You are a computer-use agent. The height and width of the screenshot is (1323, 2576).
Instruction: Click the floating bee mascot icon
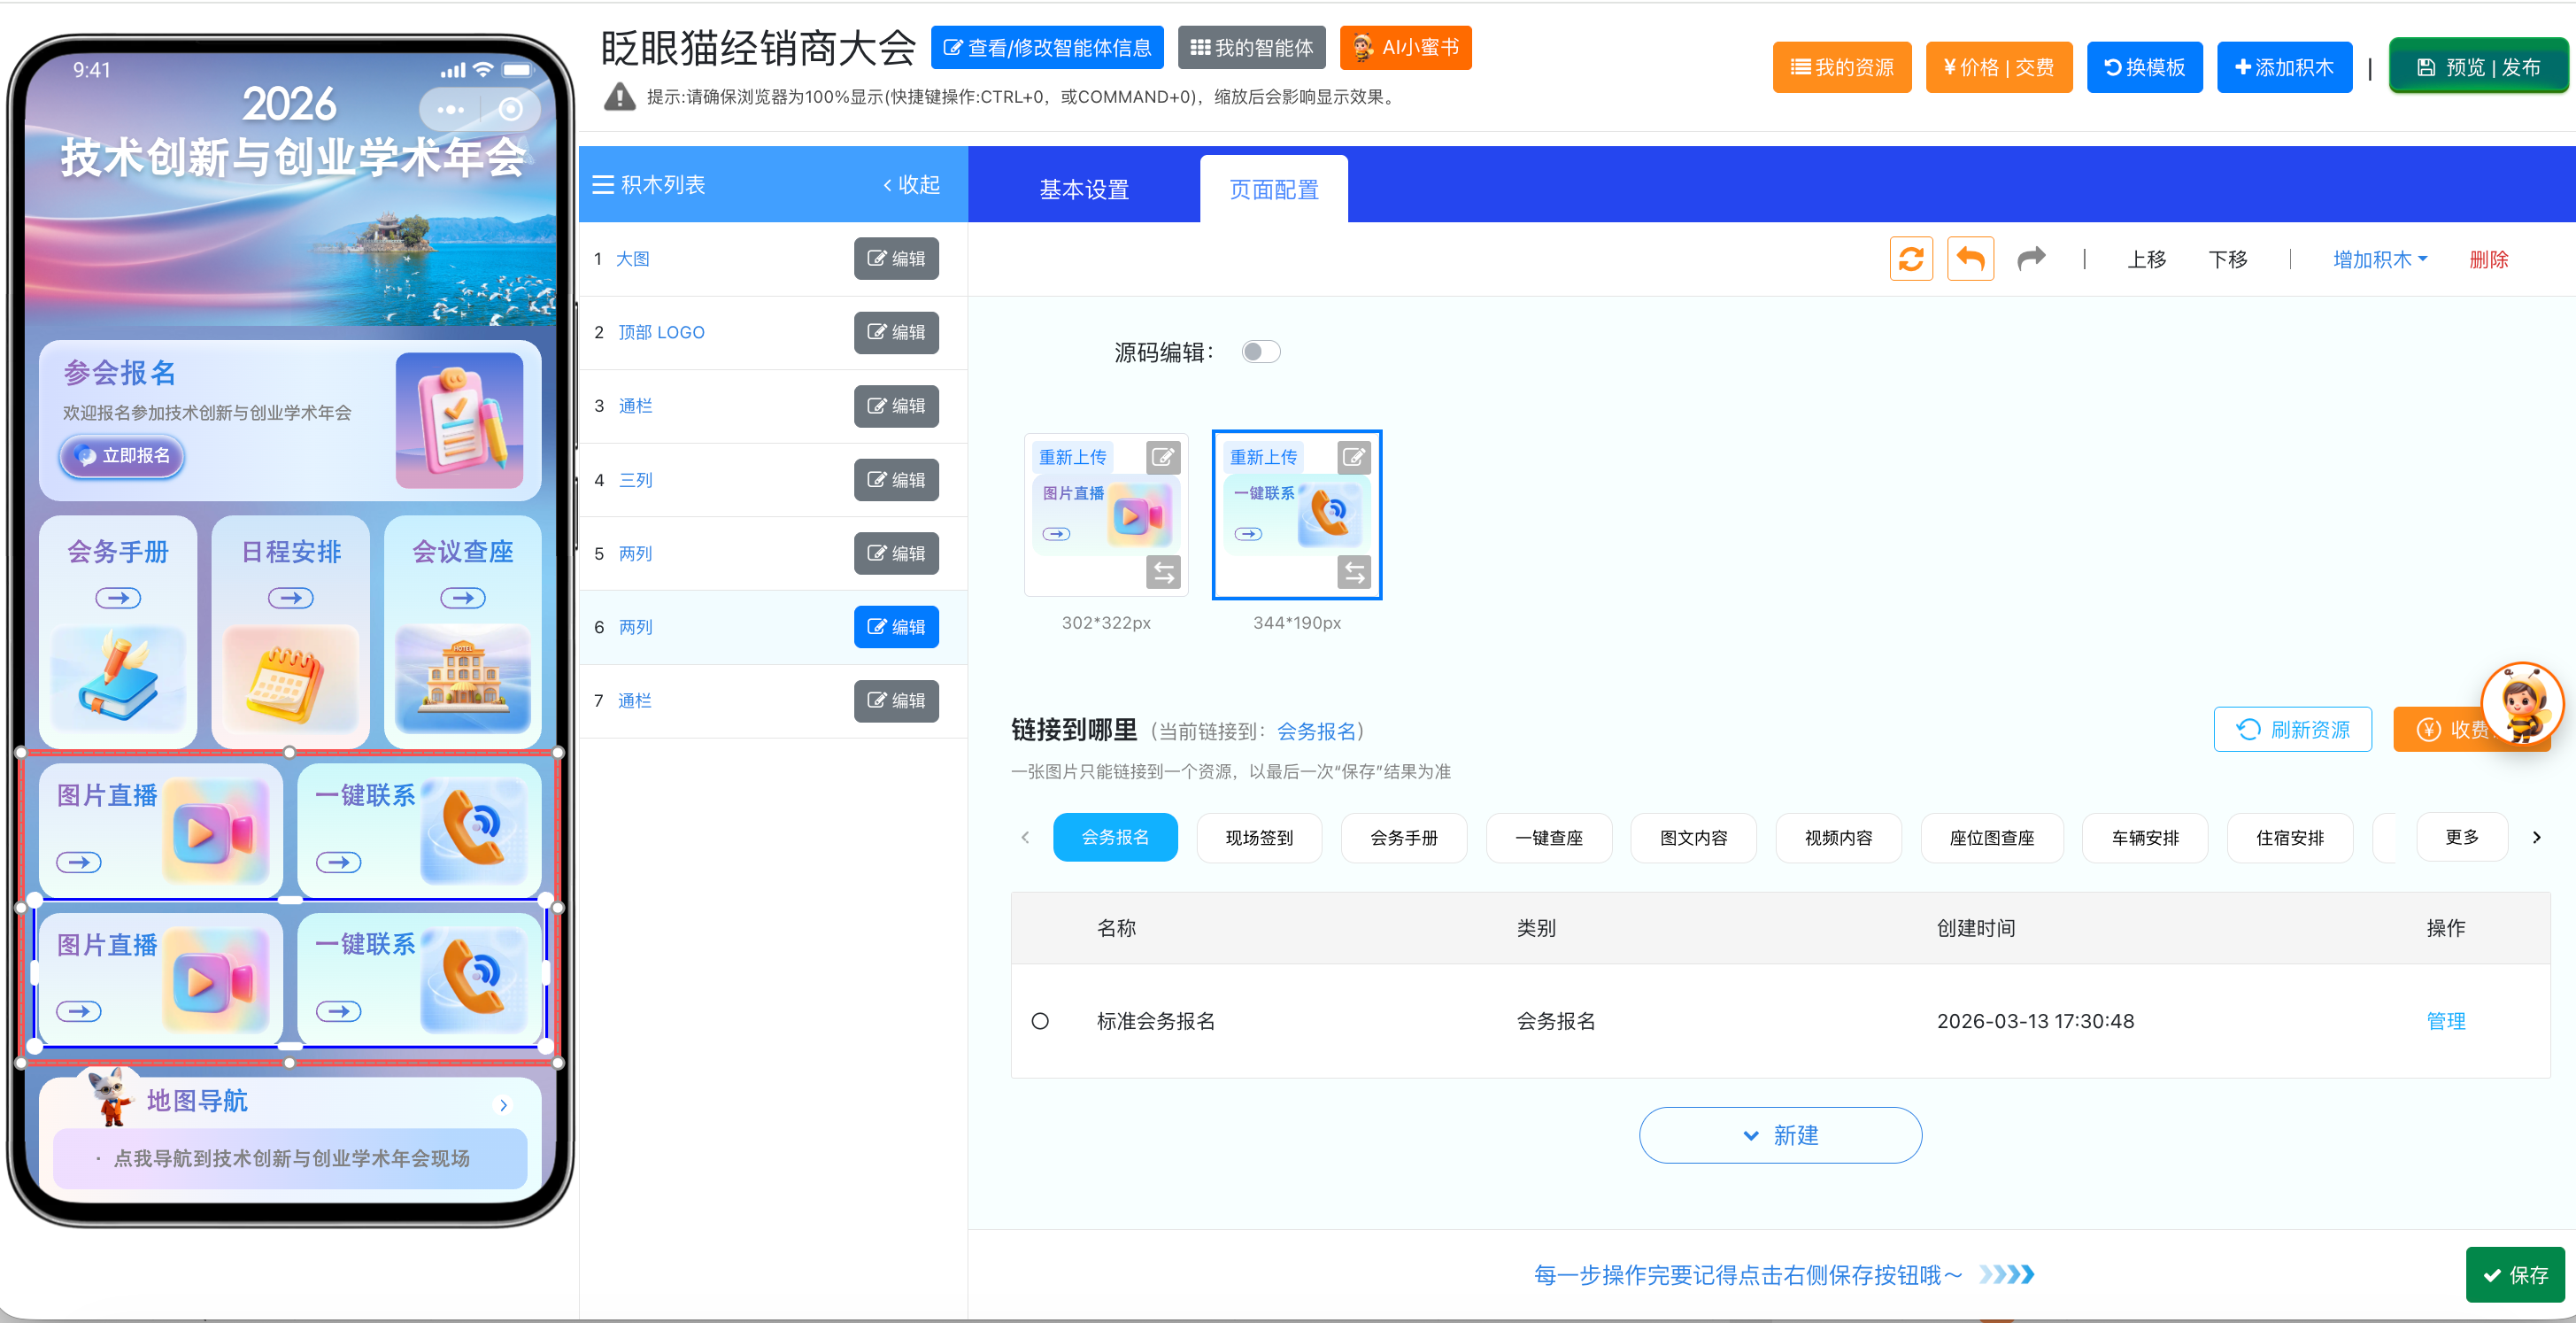click(x=2521, y=704)
